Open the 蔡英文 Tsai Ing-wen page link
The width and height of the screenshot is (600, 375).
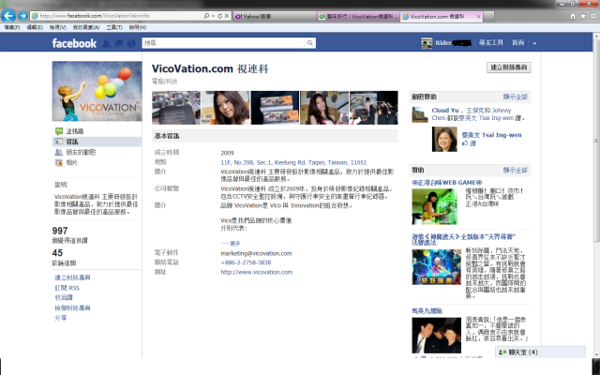[491, 135]
